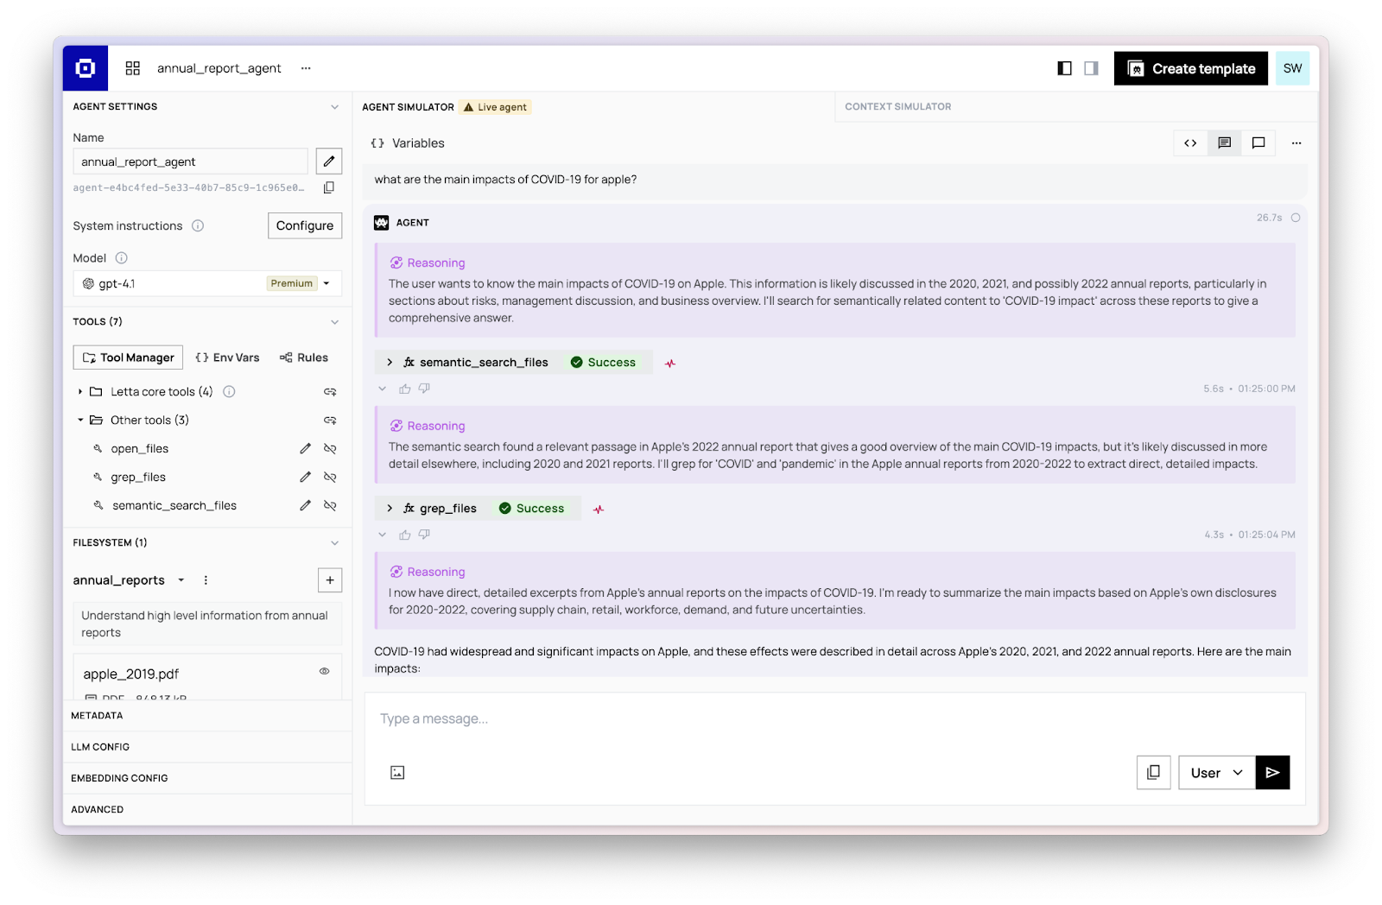Show Letta core tools info icon
1382x905 pixels.
[229, 391]
